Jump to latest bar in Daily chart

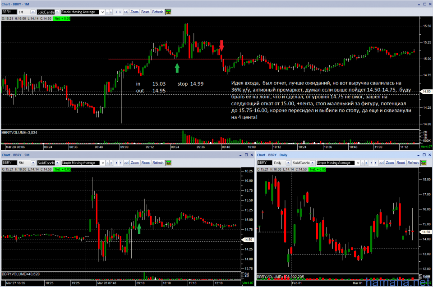coord(382,163)
